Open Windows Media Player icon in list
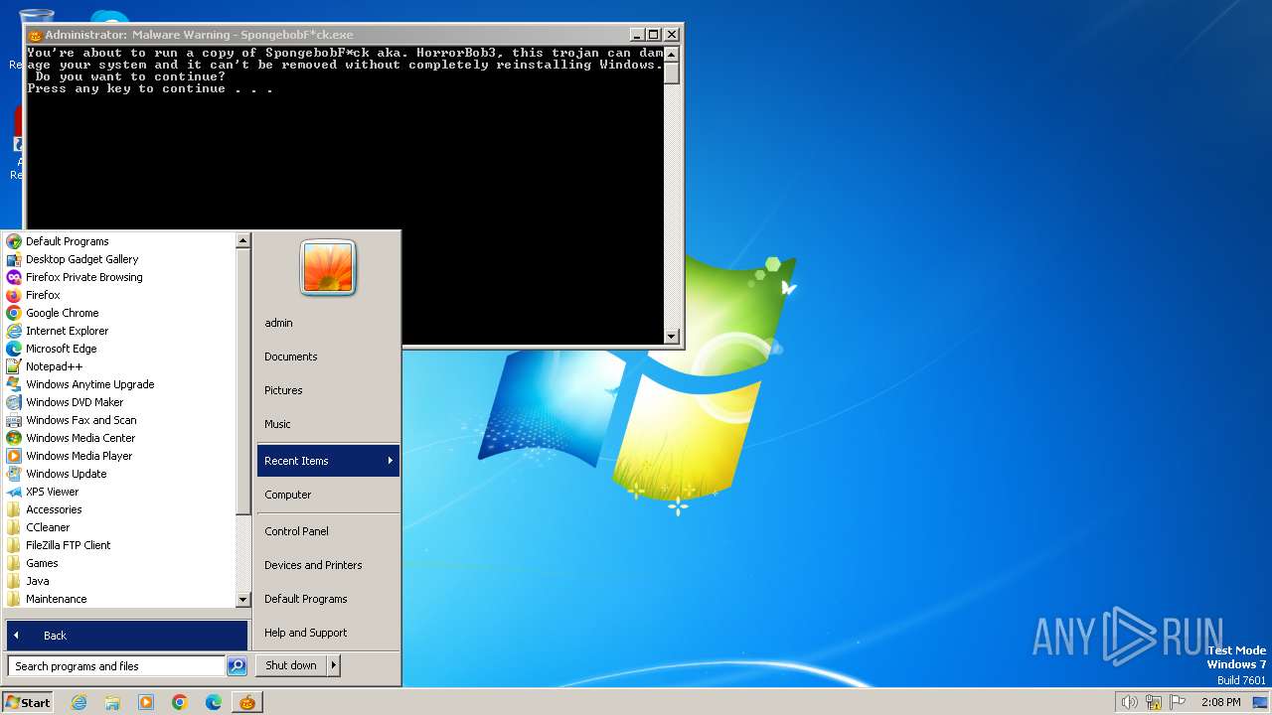1272x715 pixels. click(14, 456)
